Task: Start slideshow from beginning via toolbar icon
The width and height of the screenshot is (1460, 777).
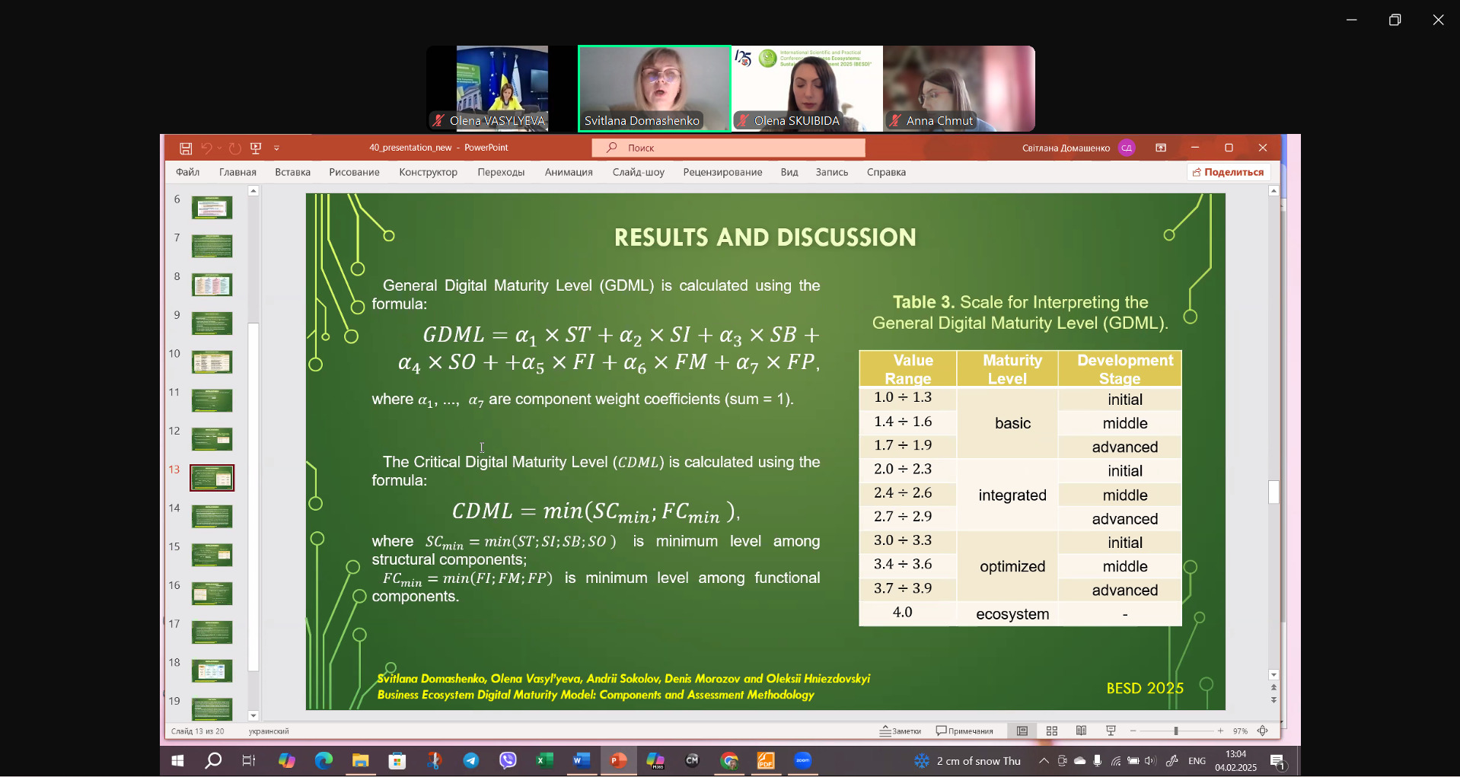Action: 256,148
